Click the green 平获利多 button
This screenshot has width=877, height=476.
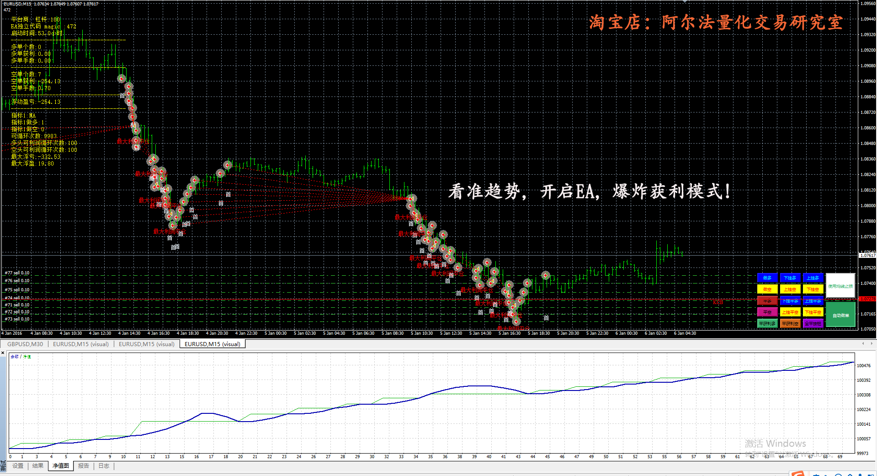(767, 323)
